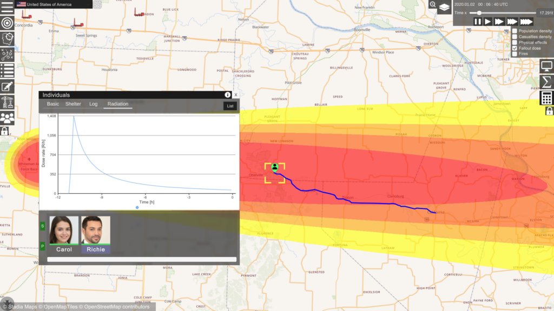The height and width of the screenshot is (311, 554).
Task: Open the people group icon in sidebar
Action: point(7,118)
